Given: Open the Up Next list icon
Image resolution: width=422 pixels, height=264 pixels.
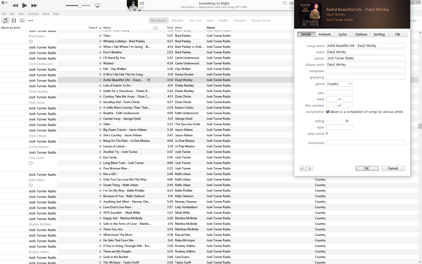Looking at the screenshot, I should [x=291, y=3].
